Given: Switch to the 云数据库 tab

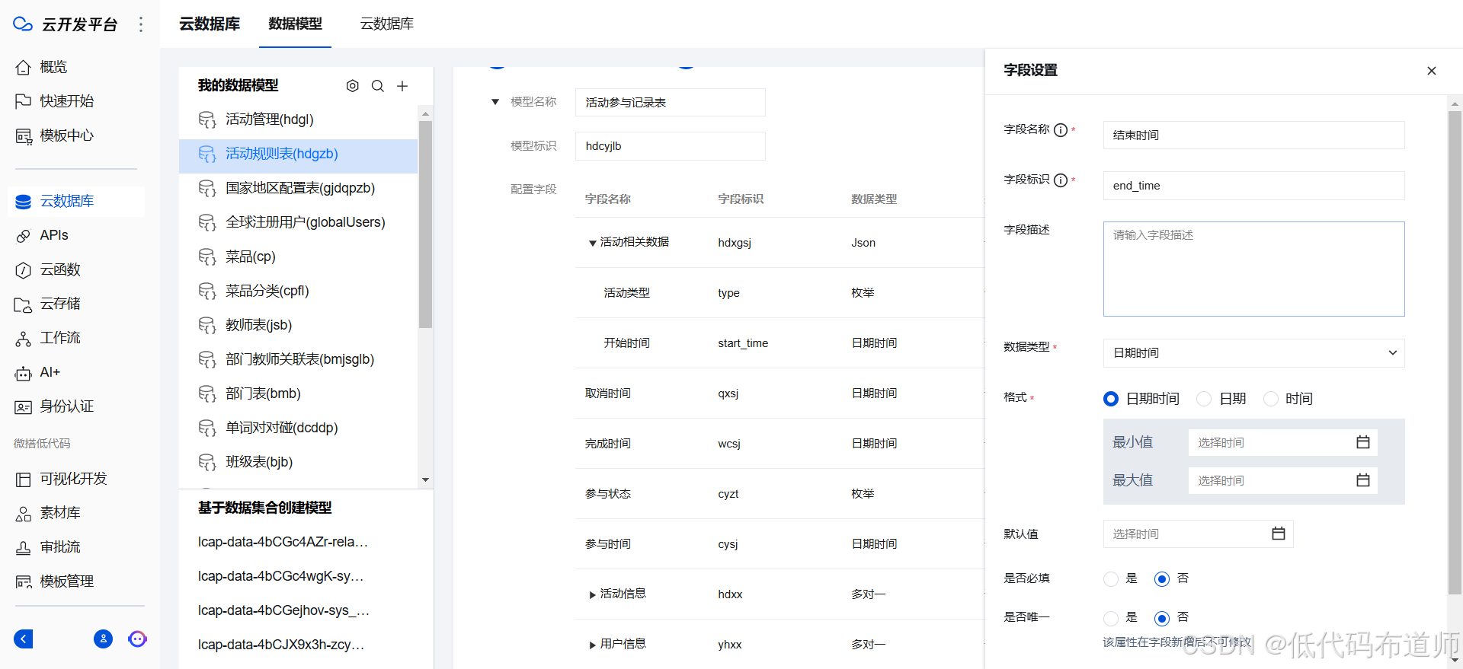Looking at the screenshot, I should [x=387, y=24].
